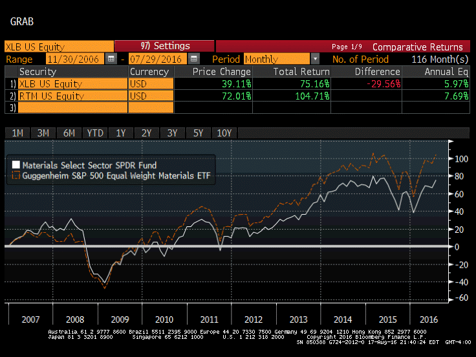Click the 116 Month(s) period count
The image size is (476, 357).
[440, 59]
